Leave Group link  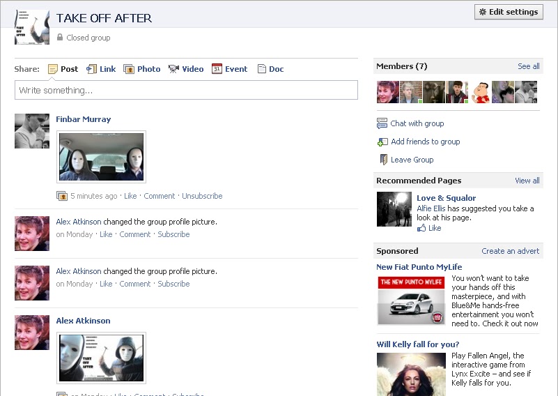412,160
